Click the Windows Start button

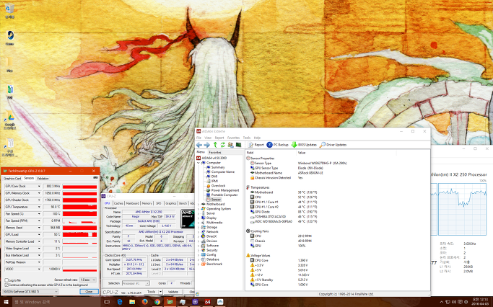pos(6,302)
